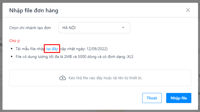
Task: Select the HÀ NỘI value text
Action: pyautogui.click(x=69, y=28)
